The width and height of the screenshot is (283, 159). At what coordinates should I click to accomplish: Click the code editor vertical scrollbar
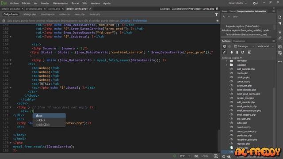[x=218, y=140]
